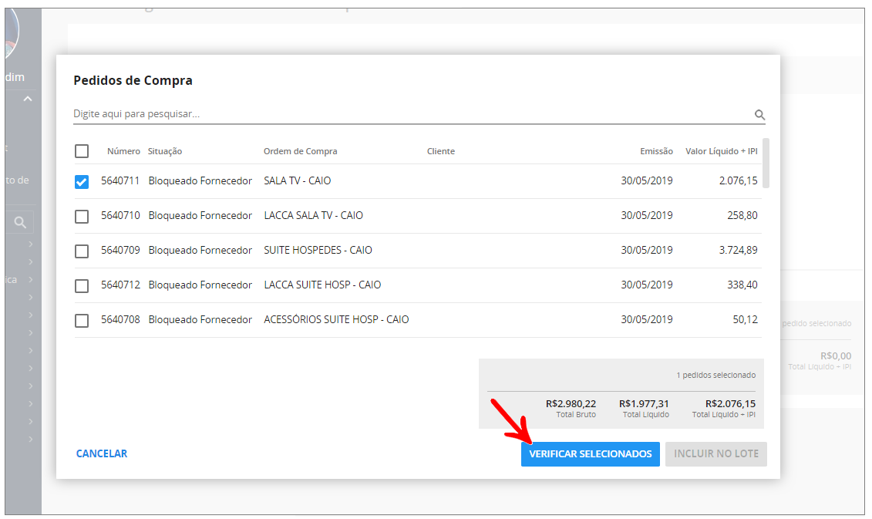The image size is (872, 519).
Task: Sort by the Número column header
Action: (x=123, y=151)
